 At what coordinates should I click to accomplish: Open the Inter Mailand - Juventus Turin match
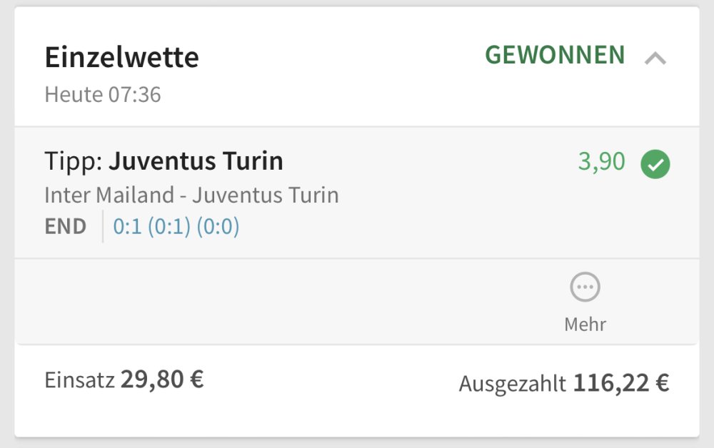(191, 195)
